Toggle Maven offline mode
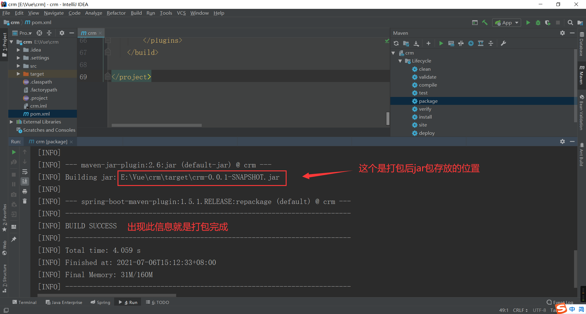586x314 pixels. [461, 43]
